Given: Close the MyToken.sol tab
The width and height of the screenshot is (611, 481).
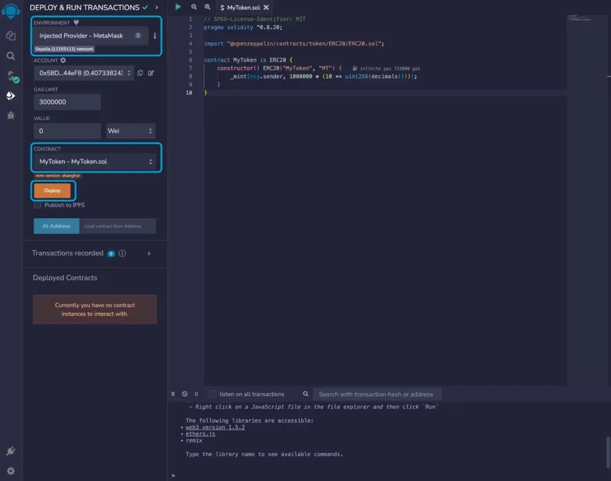Looking at the screenshot, I should tap(266, 7).
